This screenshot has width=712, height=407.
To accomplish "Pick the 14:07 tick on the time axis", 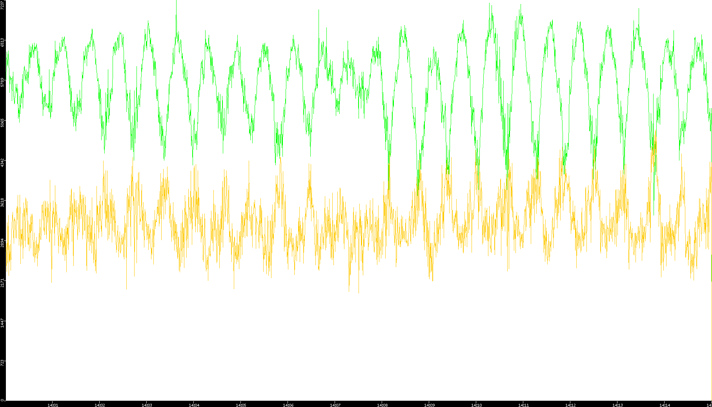I will (x=335, y=405).
